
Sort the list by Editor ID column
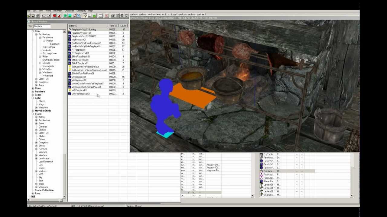click(88, 26)
